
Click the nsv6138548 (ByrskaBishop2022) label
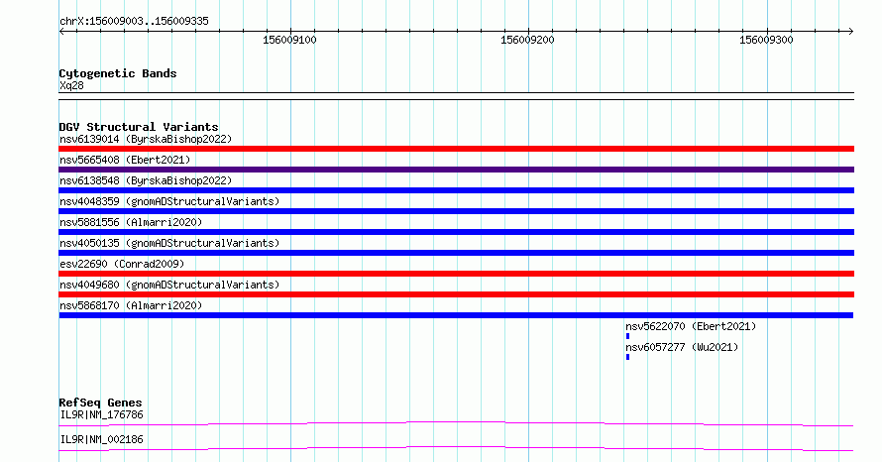point(146,180)
